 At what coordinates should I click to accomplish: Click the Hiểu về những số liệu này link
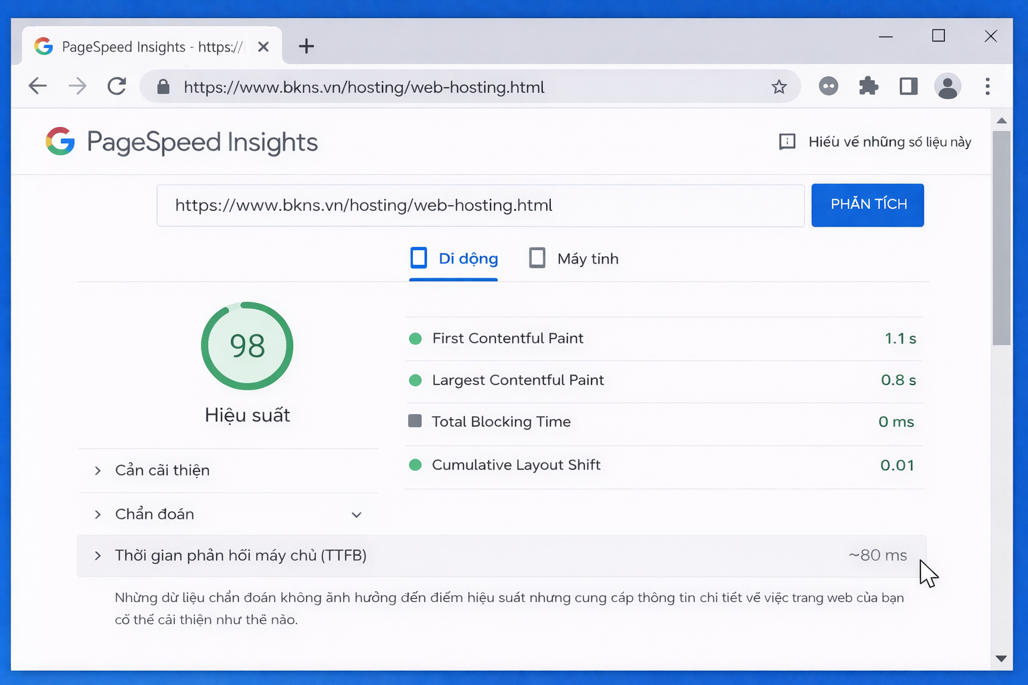[x=889, y=141]
